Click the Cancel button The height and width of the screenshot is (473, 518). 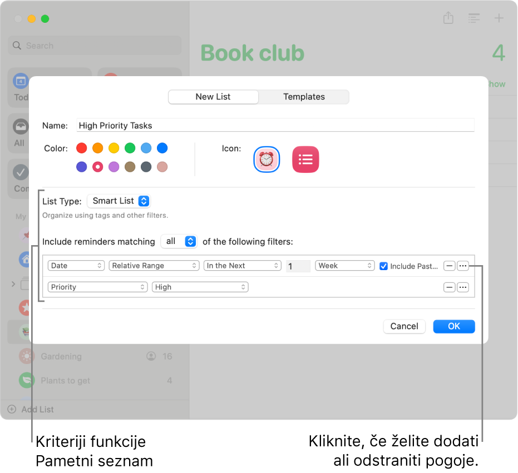point(404,326)
